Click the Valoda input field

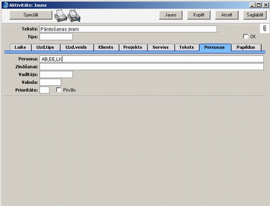[x=50, y=82]
